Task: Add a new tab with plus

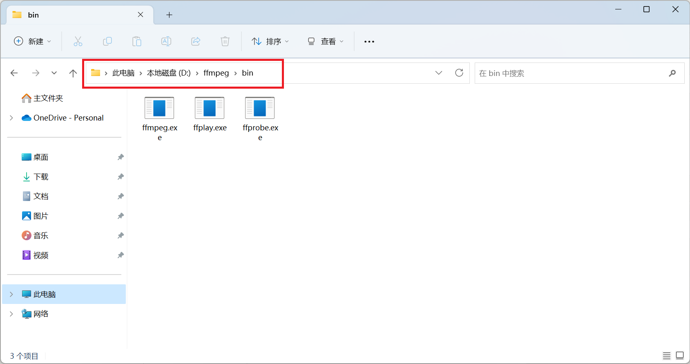Action: (169, 15)
